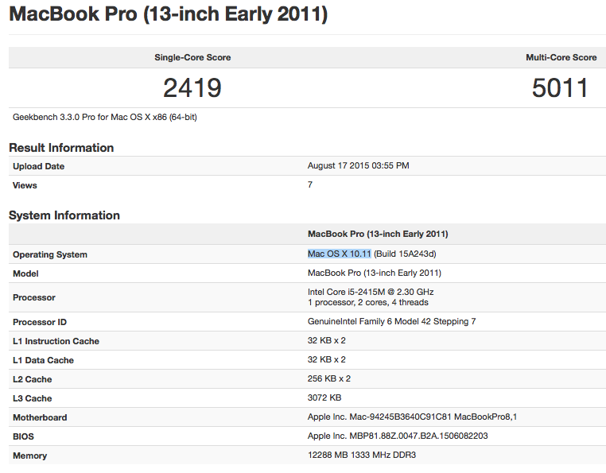
Task: Click the L3 Cache value 3072 KB
Action: point(324,398)
